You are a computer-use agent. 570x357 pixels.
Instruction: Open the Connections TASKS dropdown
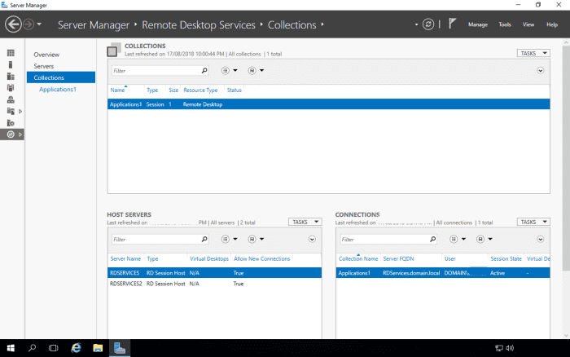533,222
